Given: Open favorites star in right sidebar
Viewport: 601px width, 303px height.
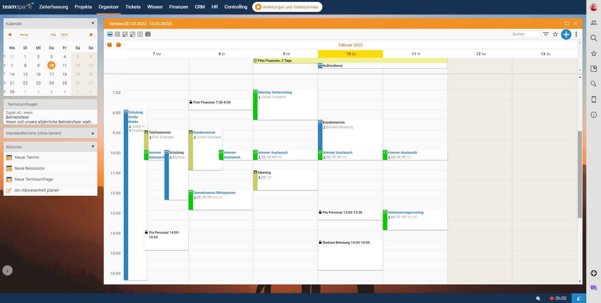Looking at the screenshot, I should click(x=594, y=53).
